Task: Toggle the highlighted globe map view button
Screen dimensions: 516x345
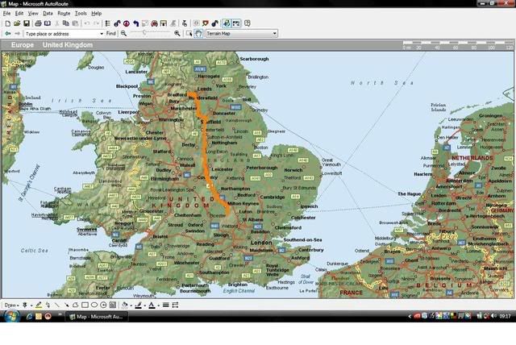Action: click(x=227, y=23)
